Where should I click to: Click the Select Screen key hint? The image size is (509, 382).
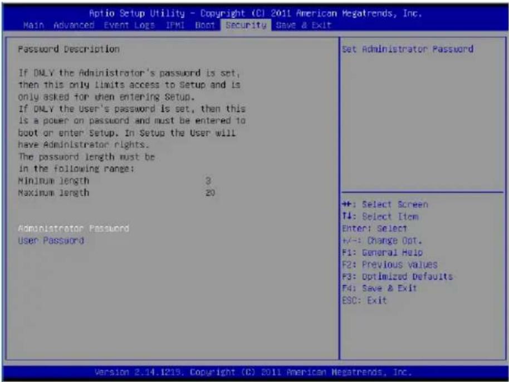click(385, 205)
